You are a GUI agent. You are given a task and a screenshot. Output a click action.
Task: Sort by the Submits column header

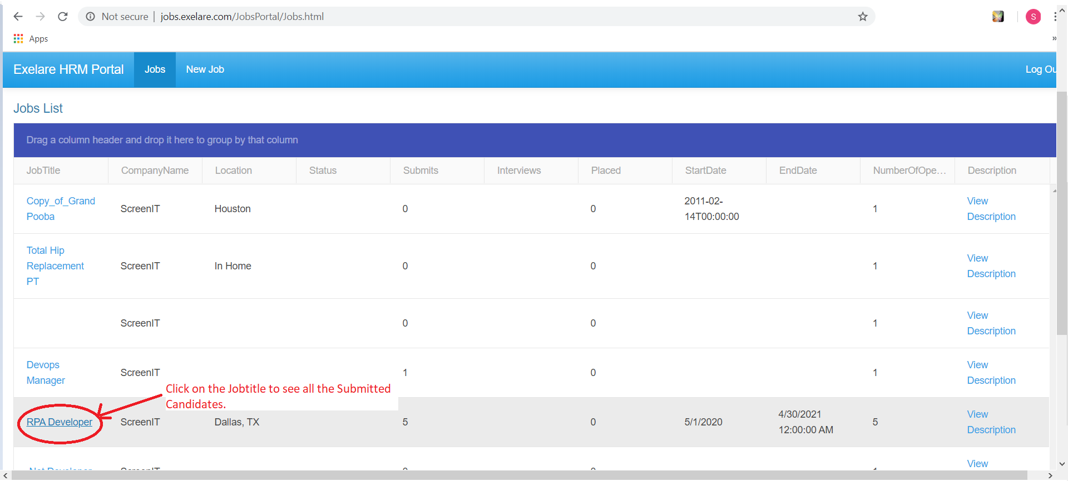point(421,171)
